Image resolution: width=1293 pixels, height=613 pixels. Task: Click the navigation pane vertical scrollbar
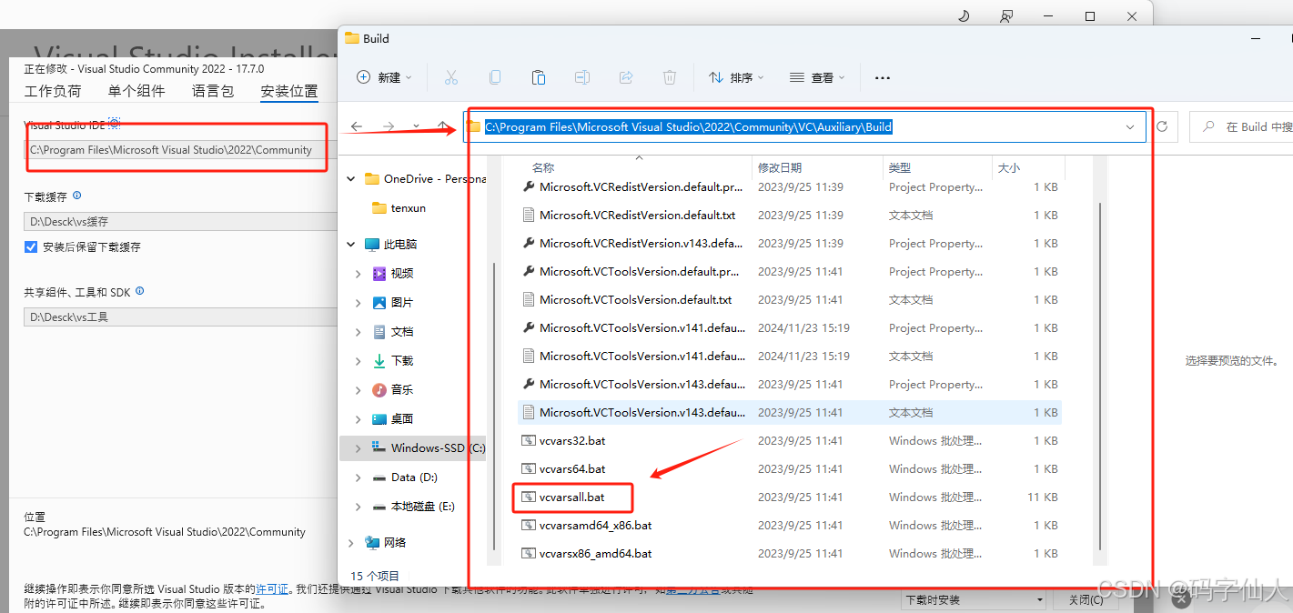tap(494, 407)
